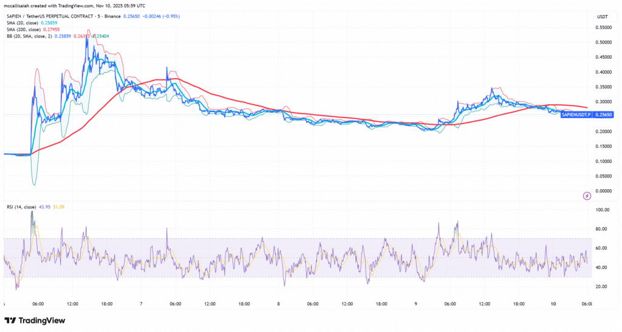The width and height of the screenshot is (622, 332).
Task: Click the purple lightning bolt icon
Action: [x=587, y=196]
